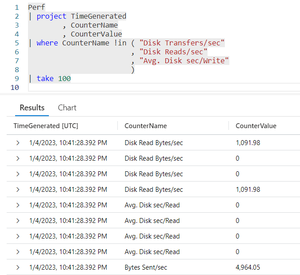Click the Bytes Sent/sec cell text
Screen dimensions: 300x275
tap(146, 267)
